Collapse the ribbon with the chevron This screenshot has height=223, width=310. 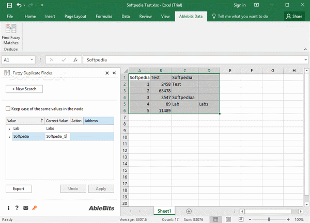point(305,49)
